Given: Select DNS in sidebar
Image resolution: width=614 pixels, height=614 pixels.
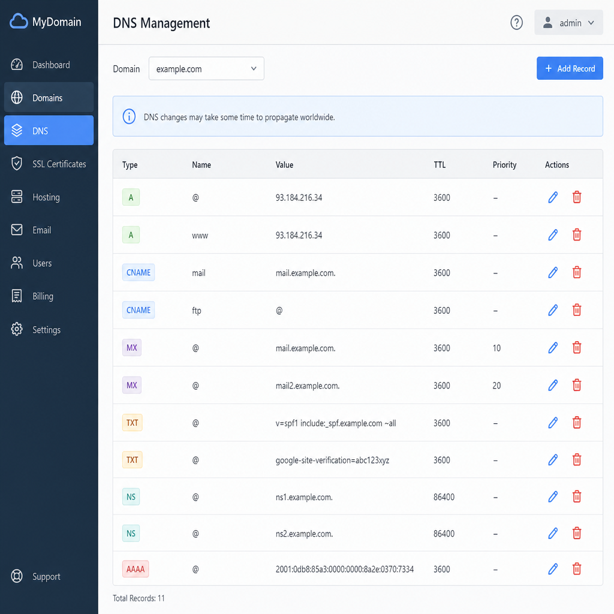Looking at the screenshot, I should (49, 130).
